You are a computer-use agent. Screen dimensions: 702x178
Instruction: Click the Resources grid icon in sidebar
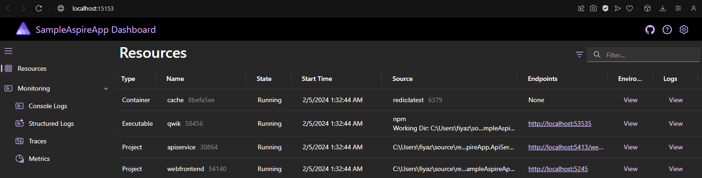(8, 68)
